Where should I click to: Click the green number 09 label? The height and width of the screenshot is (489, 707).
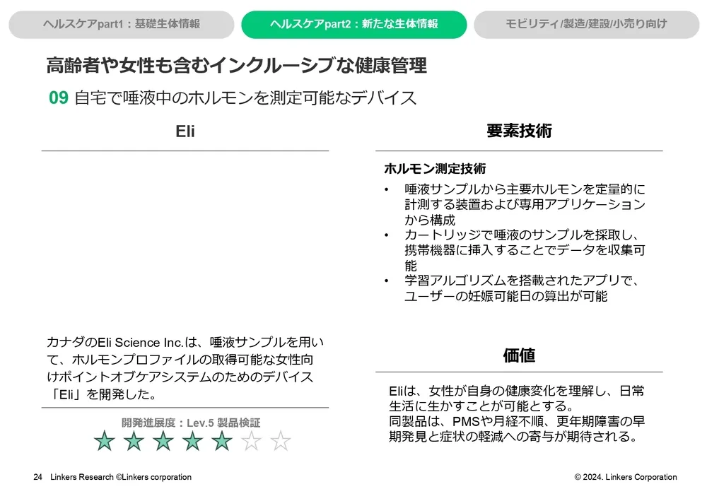pos(58,98)
